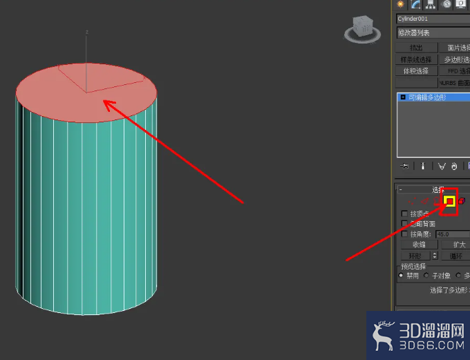Enable the 按顶点 checkbox
470x360 pixels.
pyautogui.click(x=404, y=214)
